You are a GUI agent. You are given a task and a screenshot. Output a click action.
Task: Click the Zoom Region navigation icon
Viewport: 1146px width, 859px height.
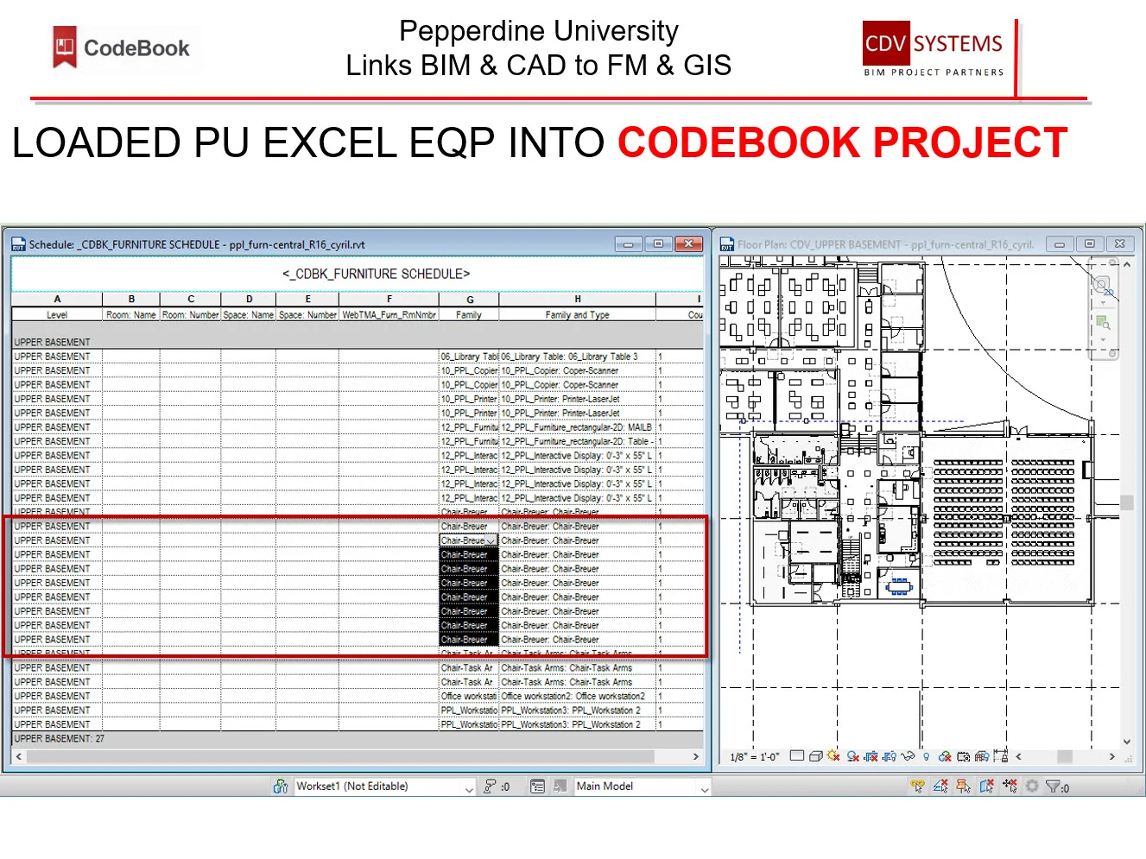point(1103,323)
